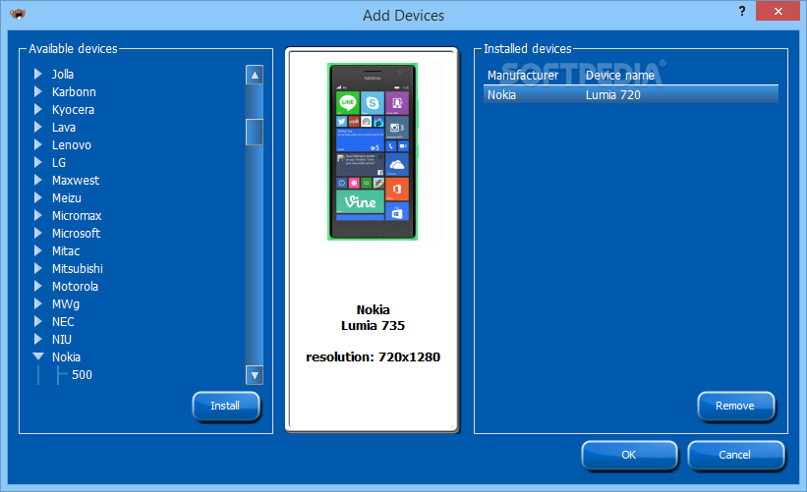Image resolution: width=807 pixels, height=492 pixels.
Task: Expand the Mitac manufacturer node
Action: (37, 250)
